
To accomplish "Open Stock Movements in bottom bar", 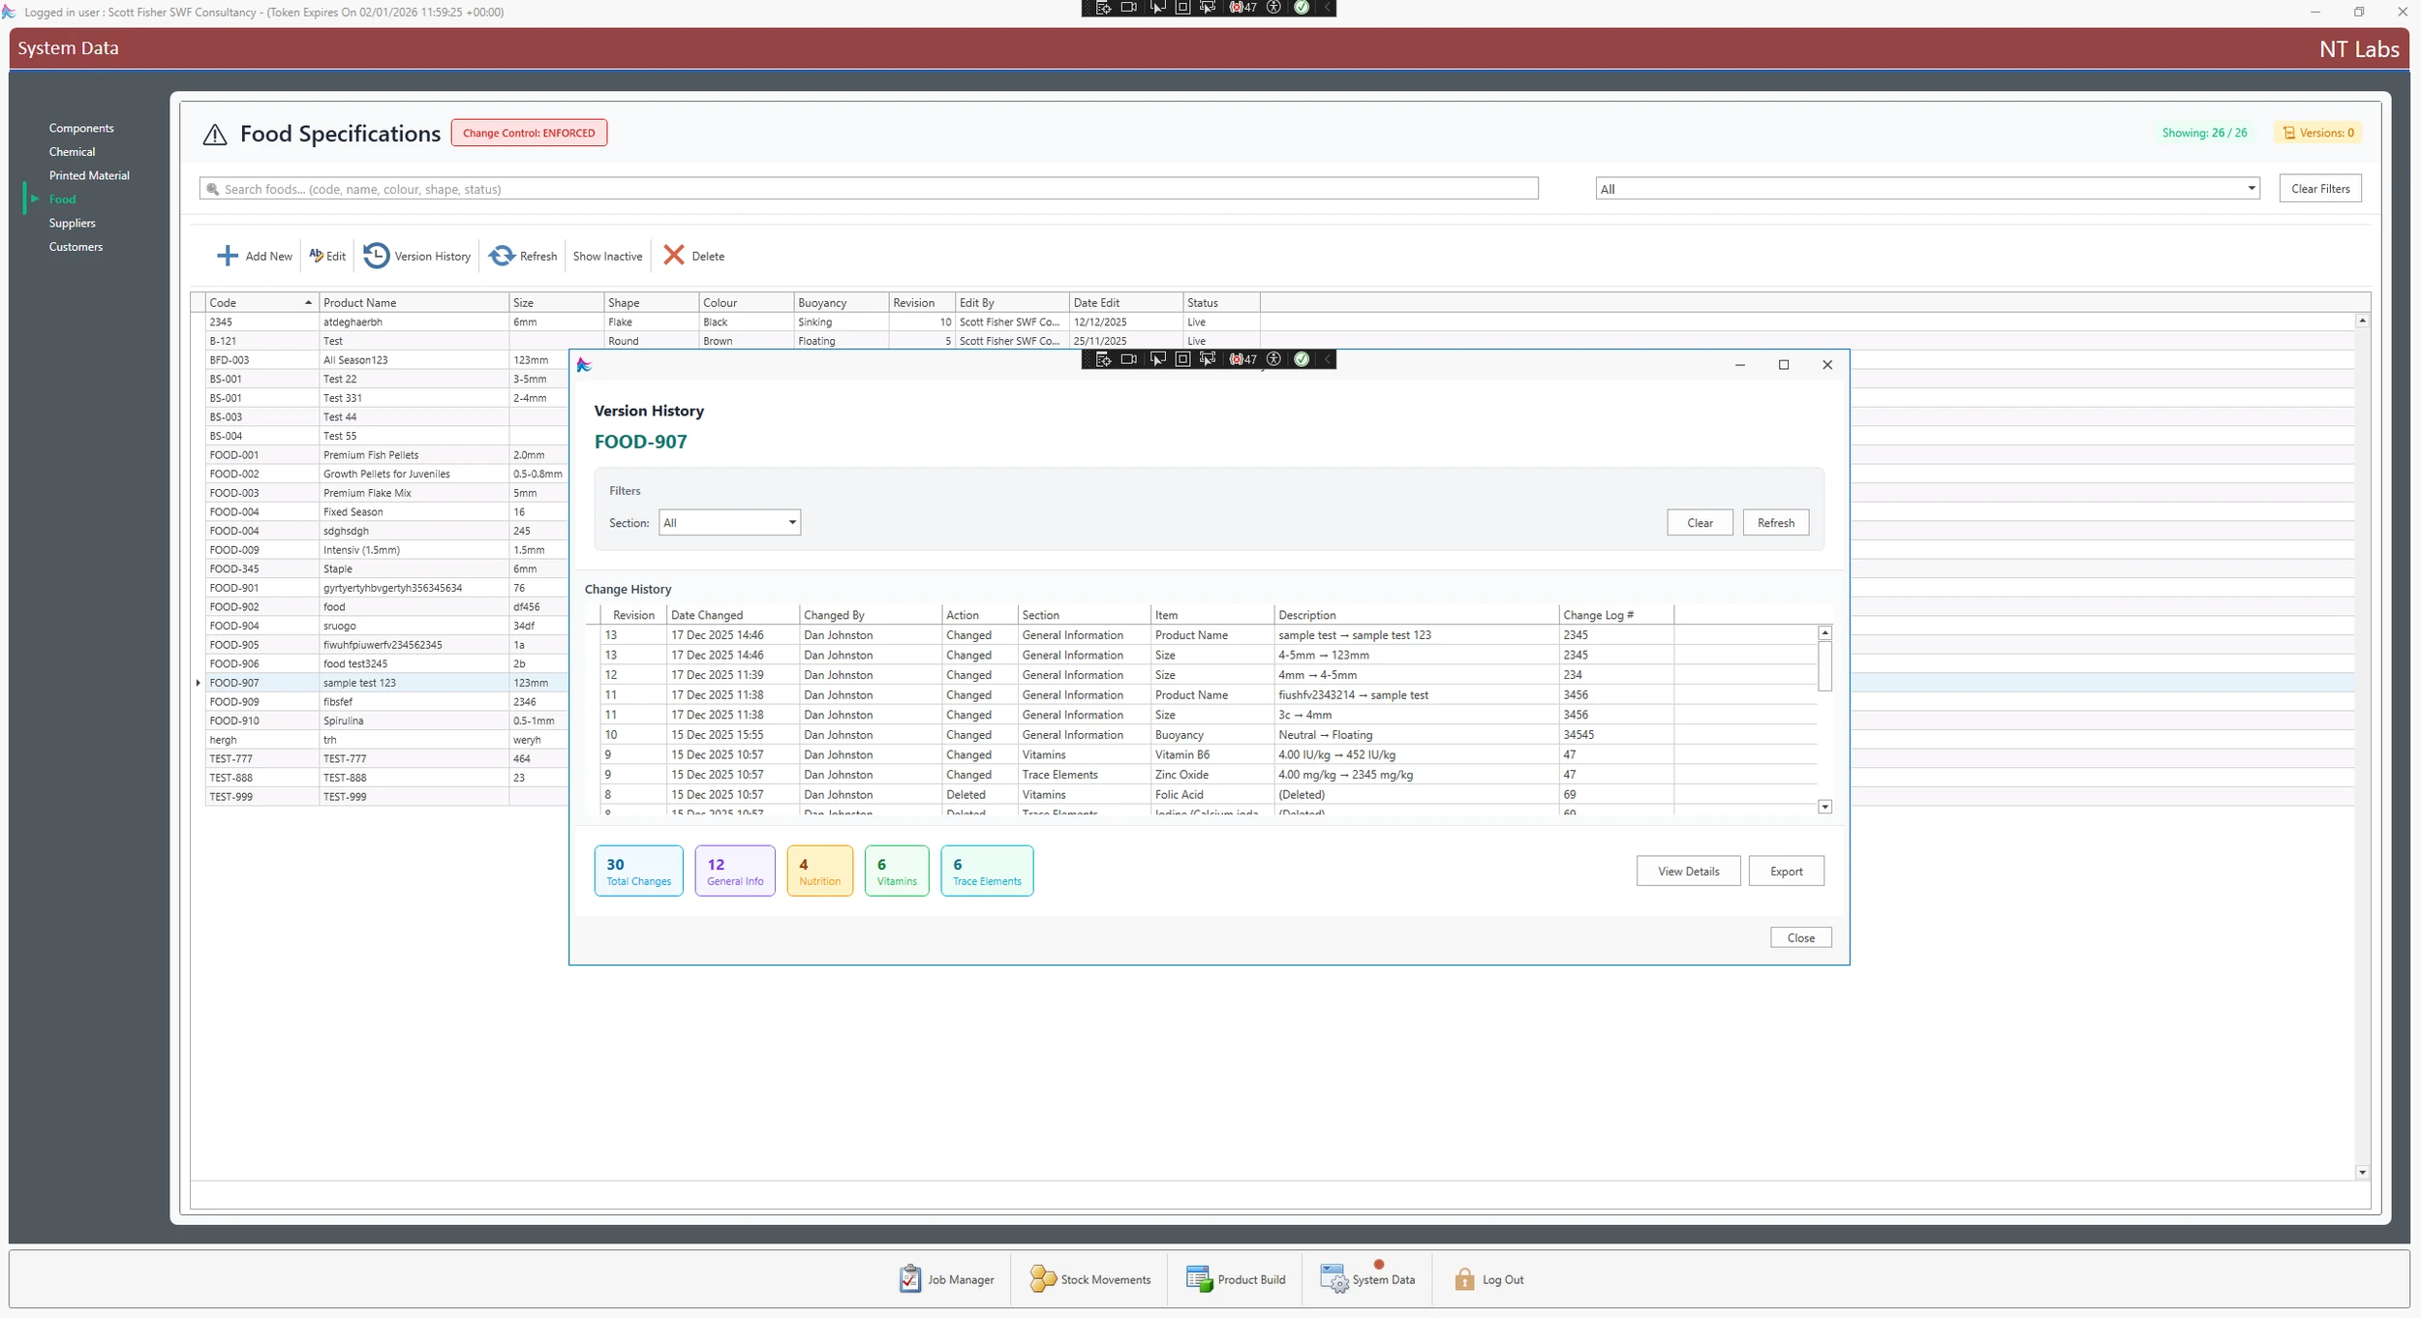I will point(1090,1279).
